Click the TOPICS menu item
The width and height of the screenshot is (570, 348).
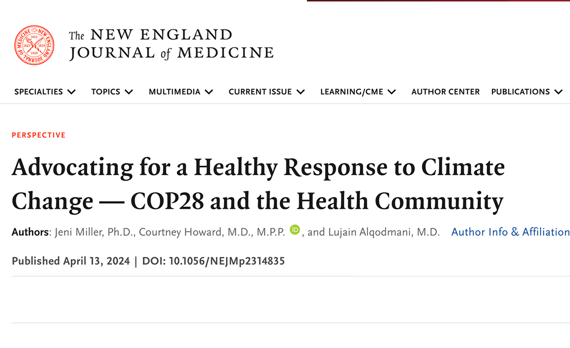click(105, 91)
